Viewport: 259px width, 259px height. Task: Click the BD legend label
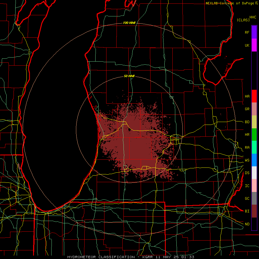coord(247,122)
